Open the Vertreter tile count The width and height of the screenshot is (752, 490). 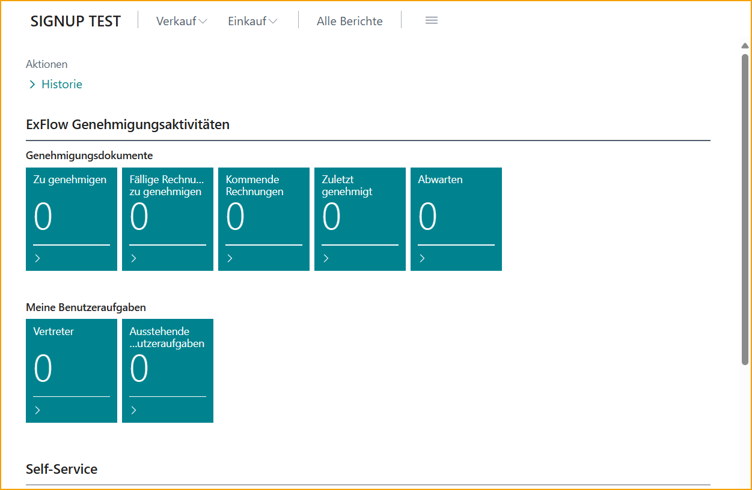(x=43, y=369)
